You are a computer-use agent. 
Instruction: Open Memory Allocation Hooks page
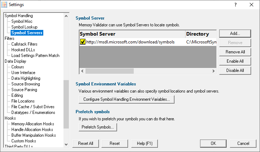(33, 124)
